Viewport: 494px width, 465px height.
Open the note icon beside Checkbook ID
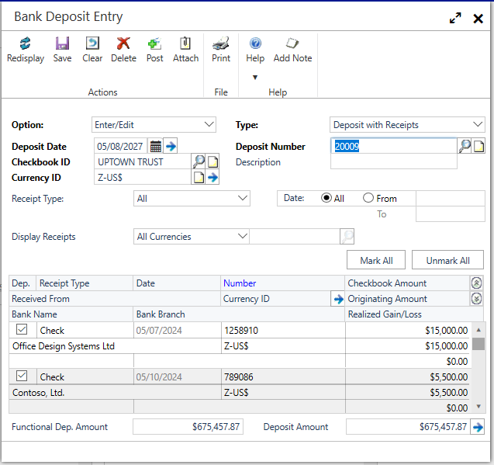(x=212, y=161)
